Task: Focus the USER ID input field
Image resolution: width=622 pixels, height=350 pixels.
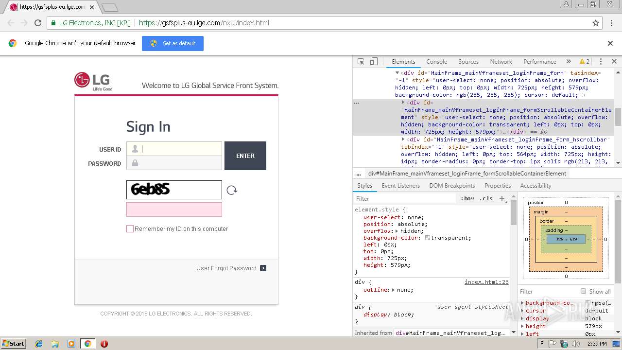Action: coord(174,149)
